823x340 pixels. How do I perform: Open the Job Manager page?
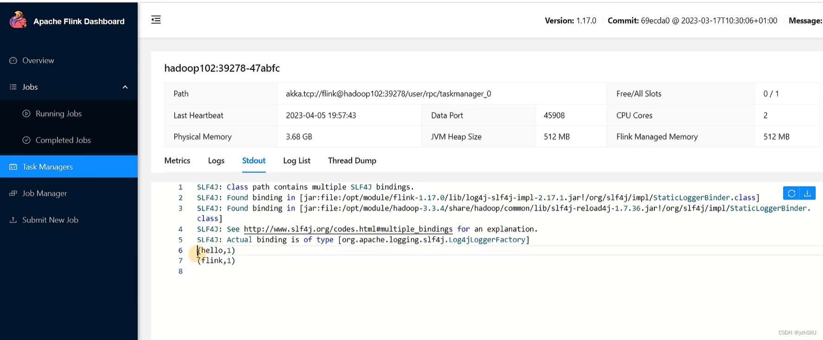tap(69, 193)
